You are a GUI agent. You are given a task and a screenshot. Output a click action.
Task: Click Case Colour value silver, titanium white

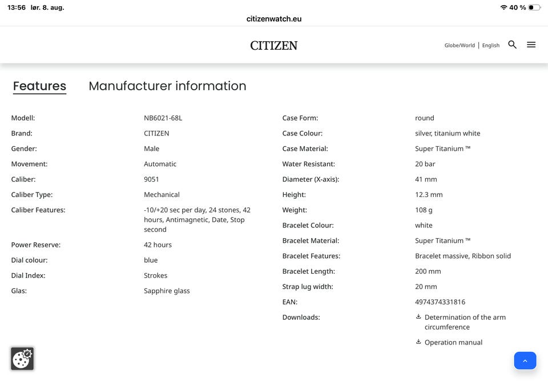tap(448, 133)
